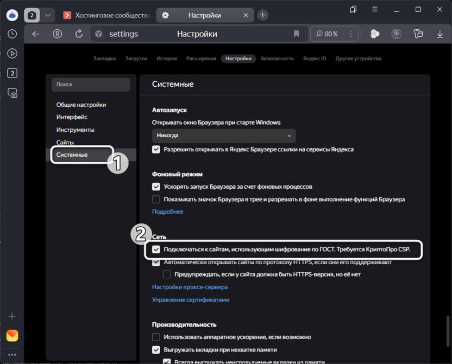This screenshot has height=364, width=452.
Task: Switch to Яндекс ID tab
Action: point(315,59)
